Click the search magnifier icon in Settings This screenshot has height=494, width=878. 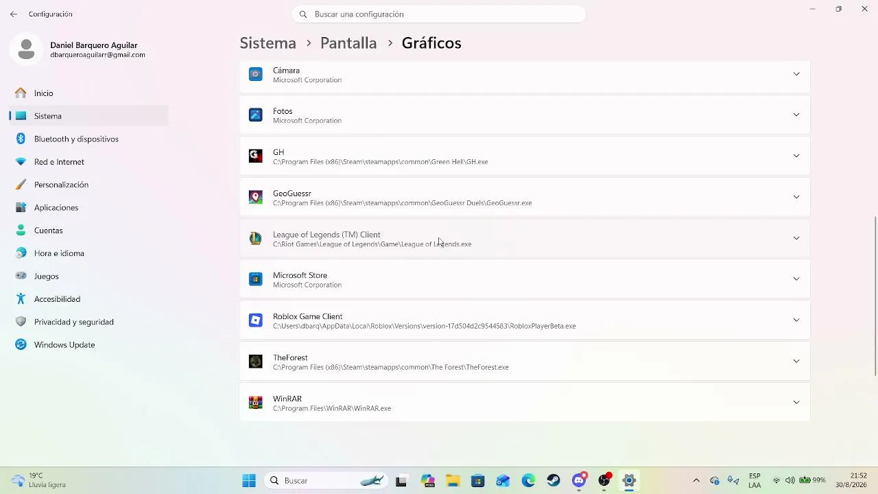303,14
